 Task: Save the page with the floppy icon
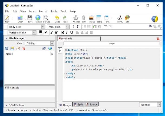pos(30,19)
